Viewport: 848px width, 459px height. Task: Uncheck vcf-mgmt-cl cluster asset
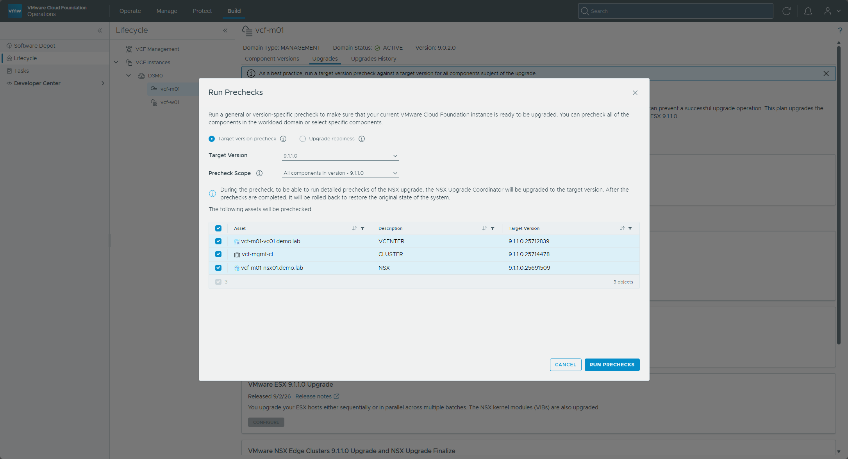click(x=218, y=254)
